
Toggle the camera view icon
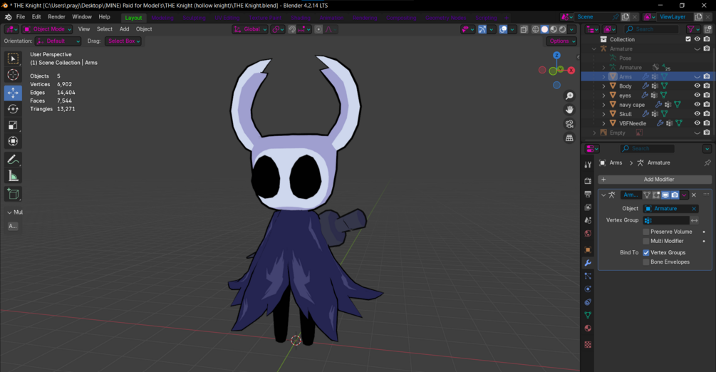(x=569, y=124)
